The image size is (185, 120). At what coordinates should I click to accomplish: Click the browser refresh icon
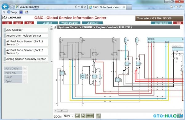82,7
